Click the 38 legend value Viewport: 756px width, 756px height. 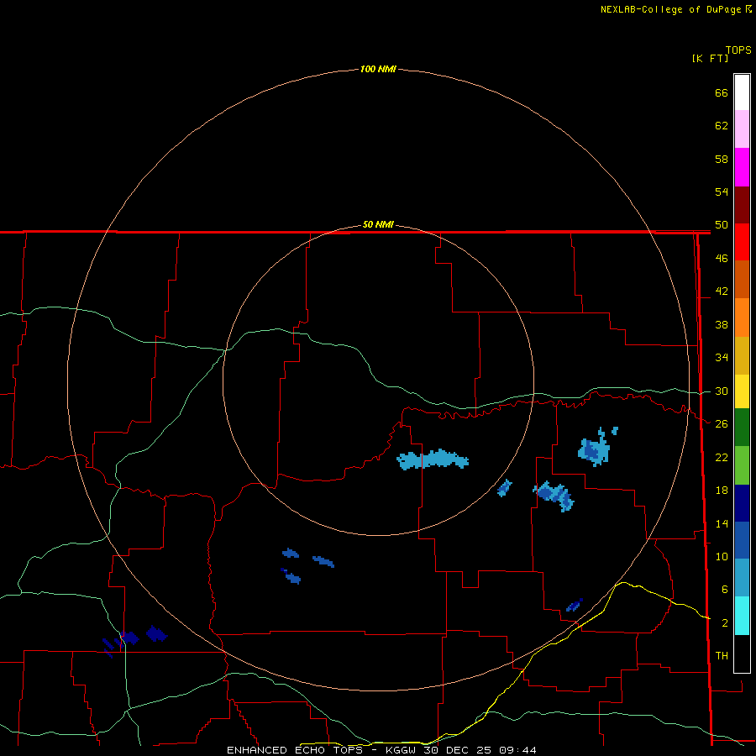(722, 325)
